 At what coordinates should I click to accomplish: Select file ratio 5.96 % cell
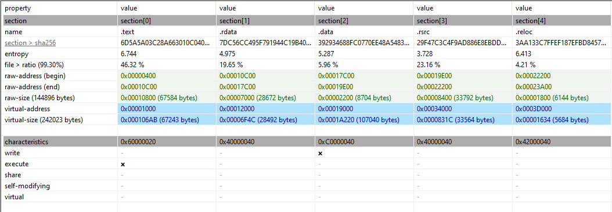364,65
